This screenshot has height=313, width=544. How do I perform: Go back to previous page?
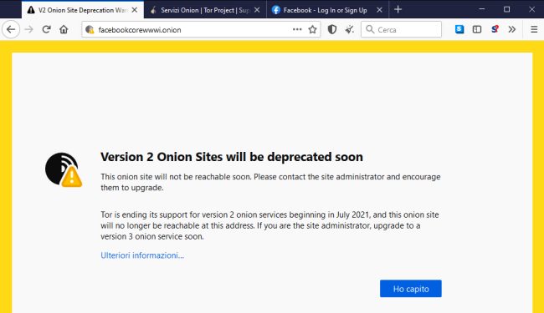click(x=11, y=29)
